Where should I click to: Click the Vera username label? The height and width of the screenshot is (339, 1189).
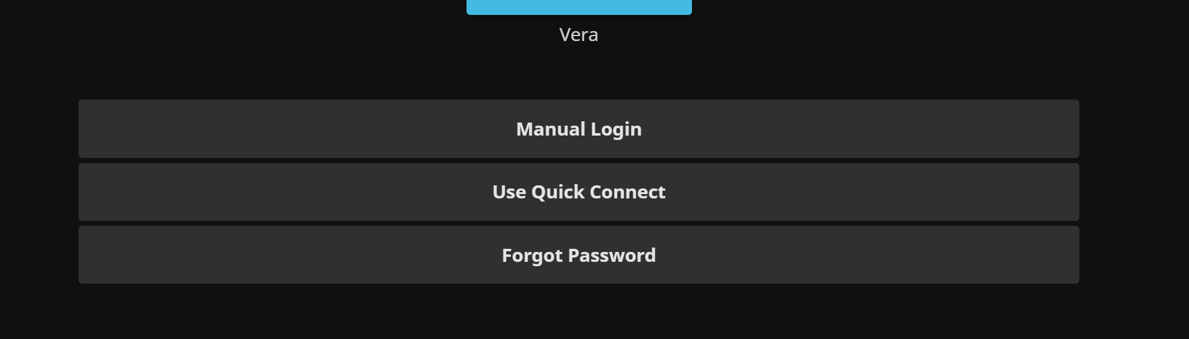tap(579, 35)
